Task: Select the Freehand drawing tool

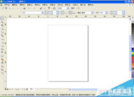Action: (x=2, y=32)
